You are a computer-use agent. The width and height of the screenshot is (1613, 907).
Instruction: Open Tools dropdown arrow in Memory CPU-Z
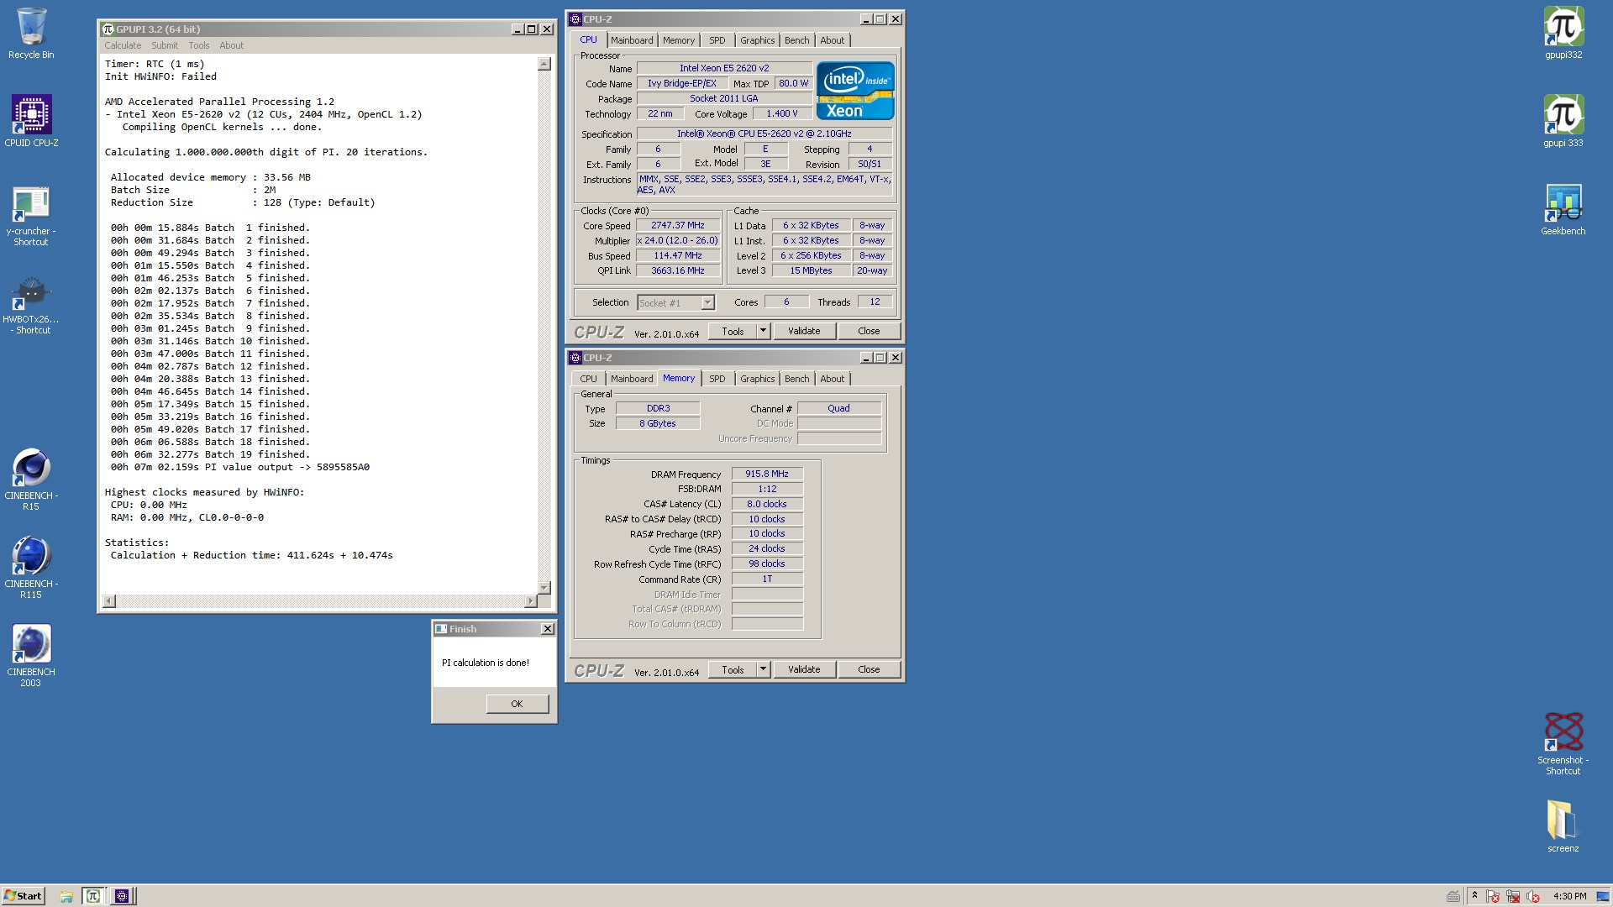[x=763, y=669]
